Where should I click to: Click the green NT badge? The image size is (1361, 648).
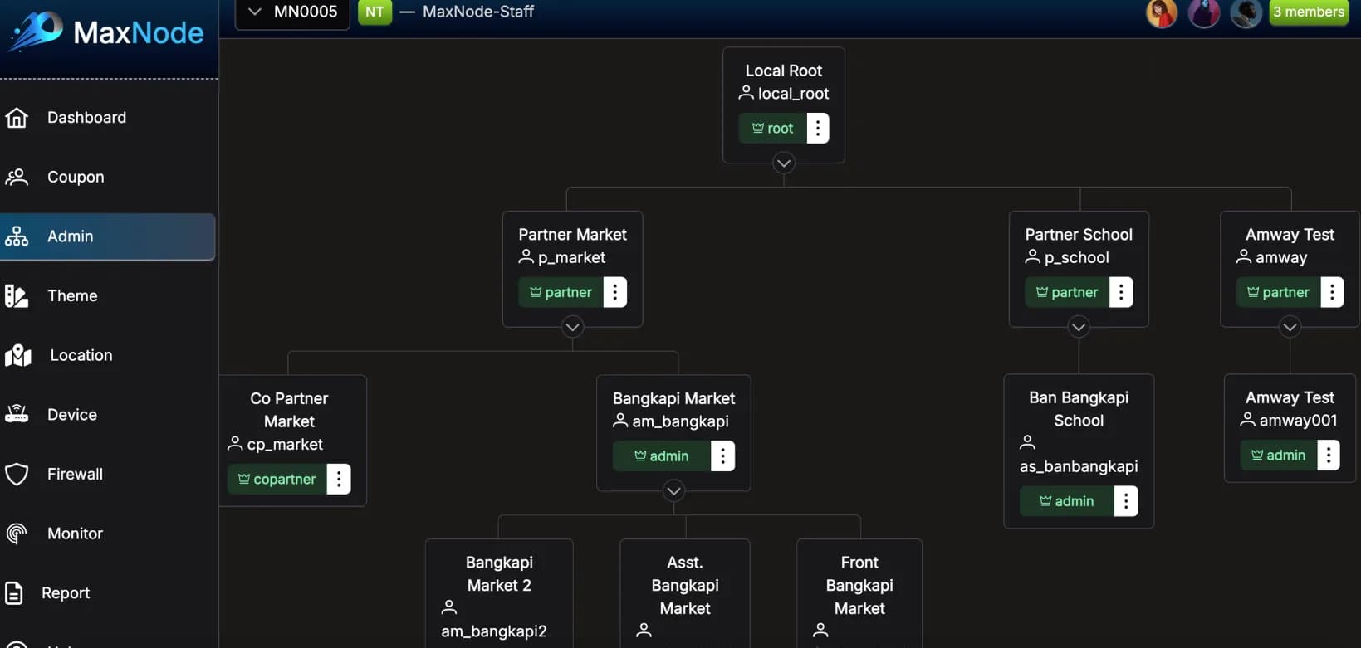[375, 12]
